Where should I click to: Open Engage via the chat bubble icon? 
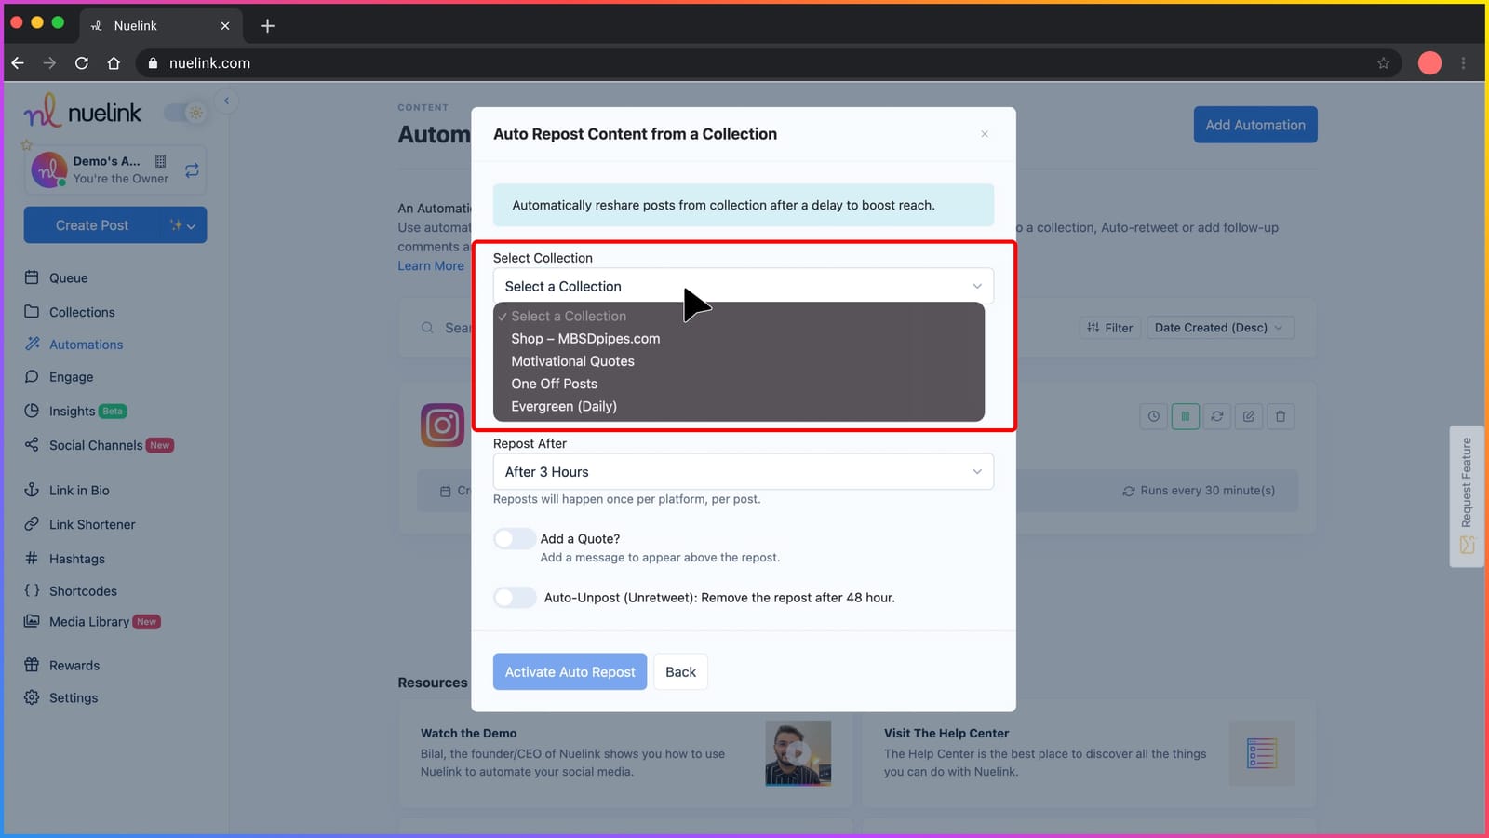31,377
